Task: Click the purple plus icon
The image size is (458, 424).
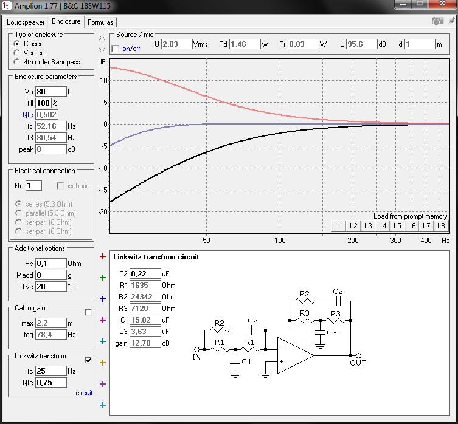Action: click(103, 384)
